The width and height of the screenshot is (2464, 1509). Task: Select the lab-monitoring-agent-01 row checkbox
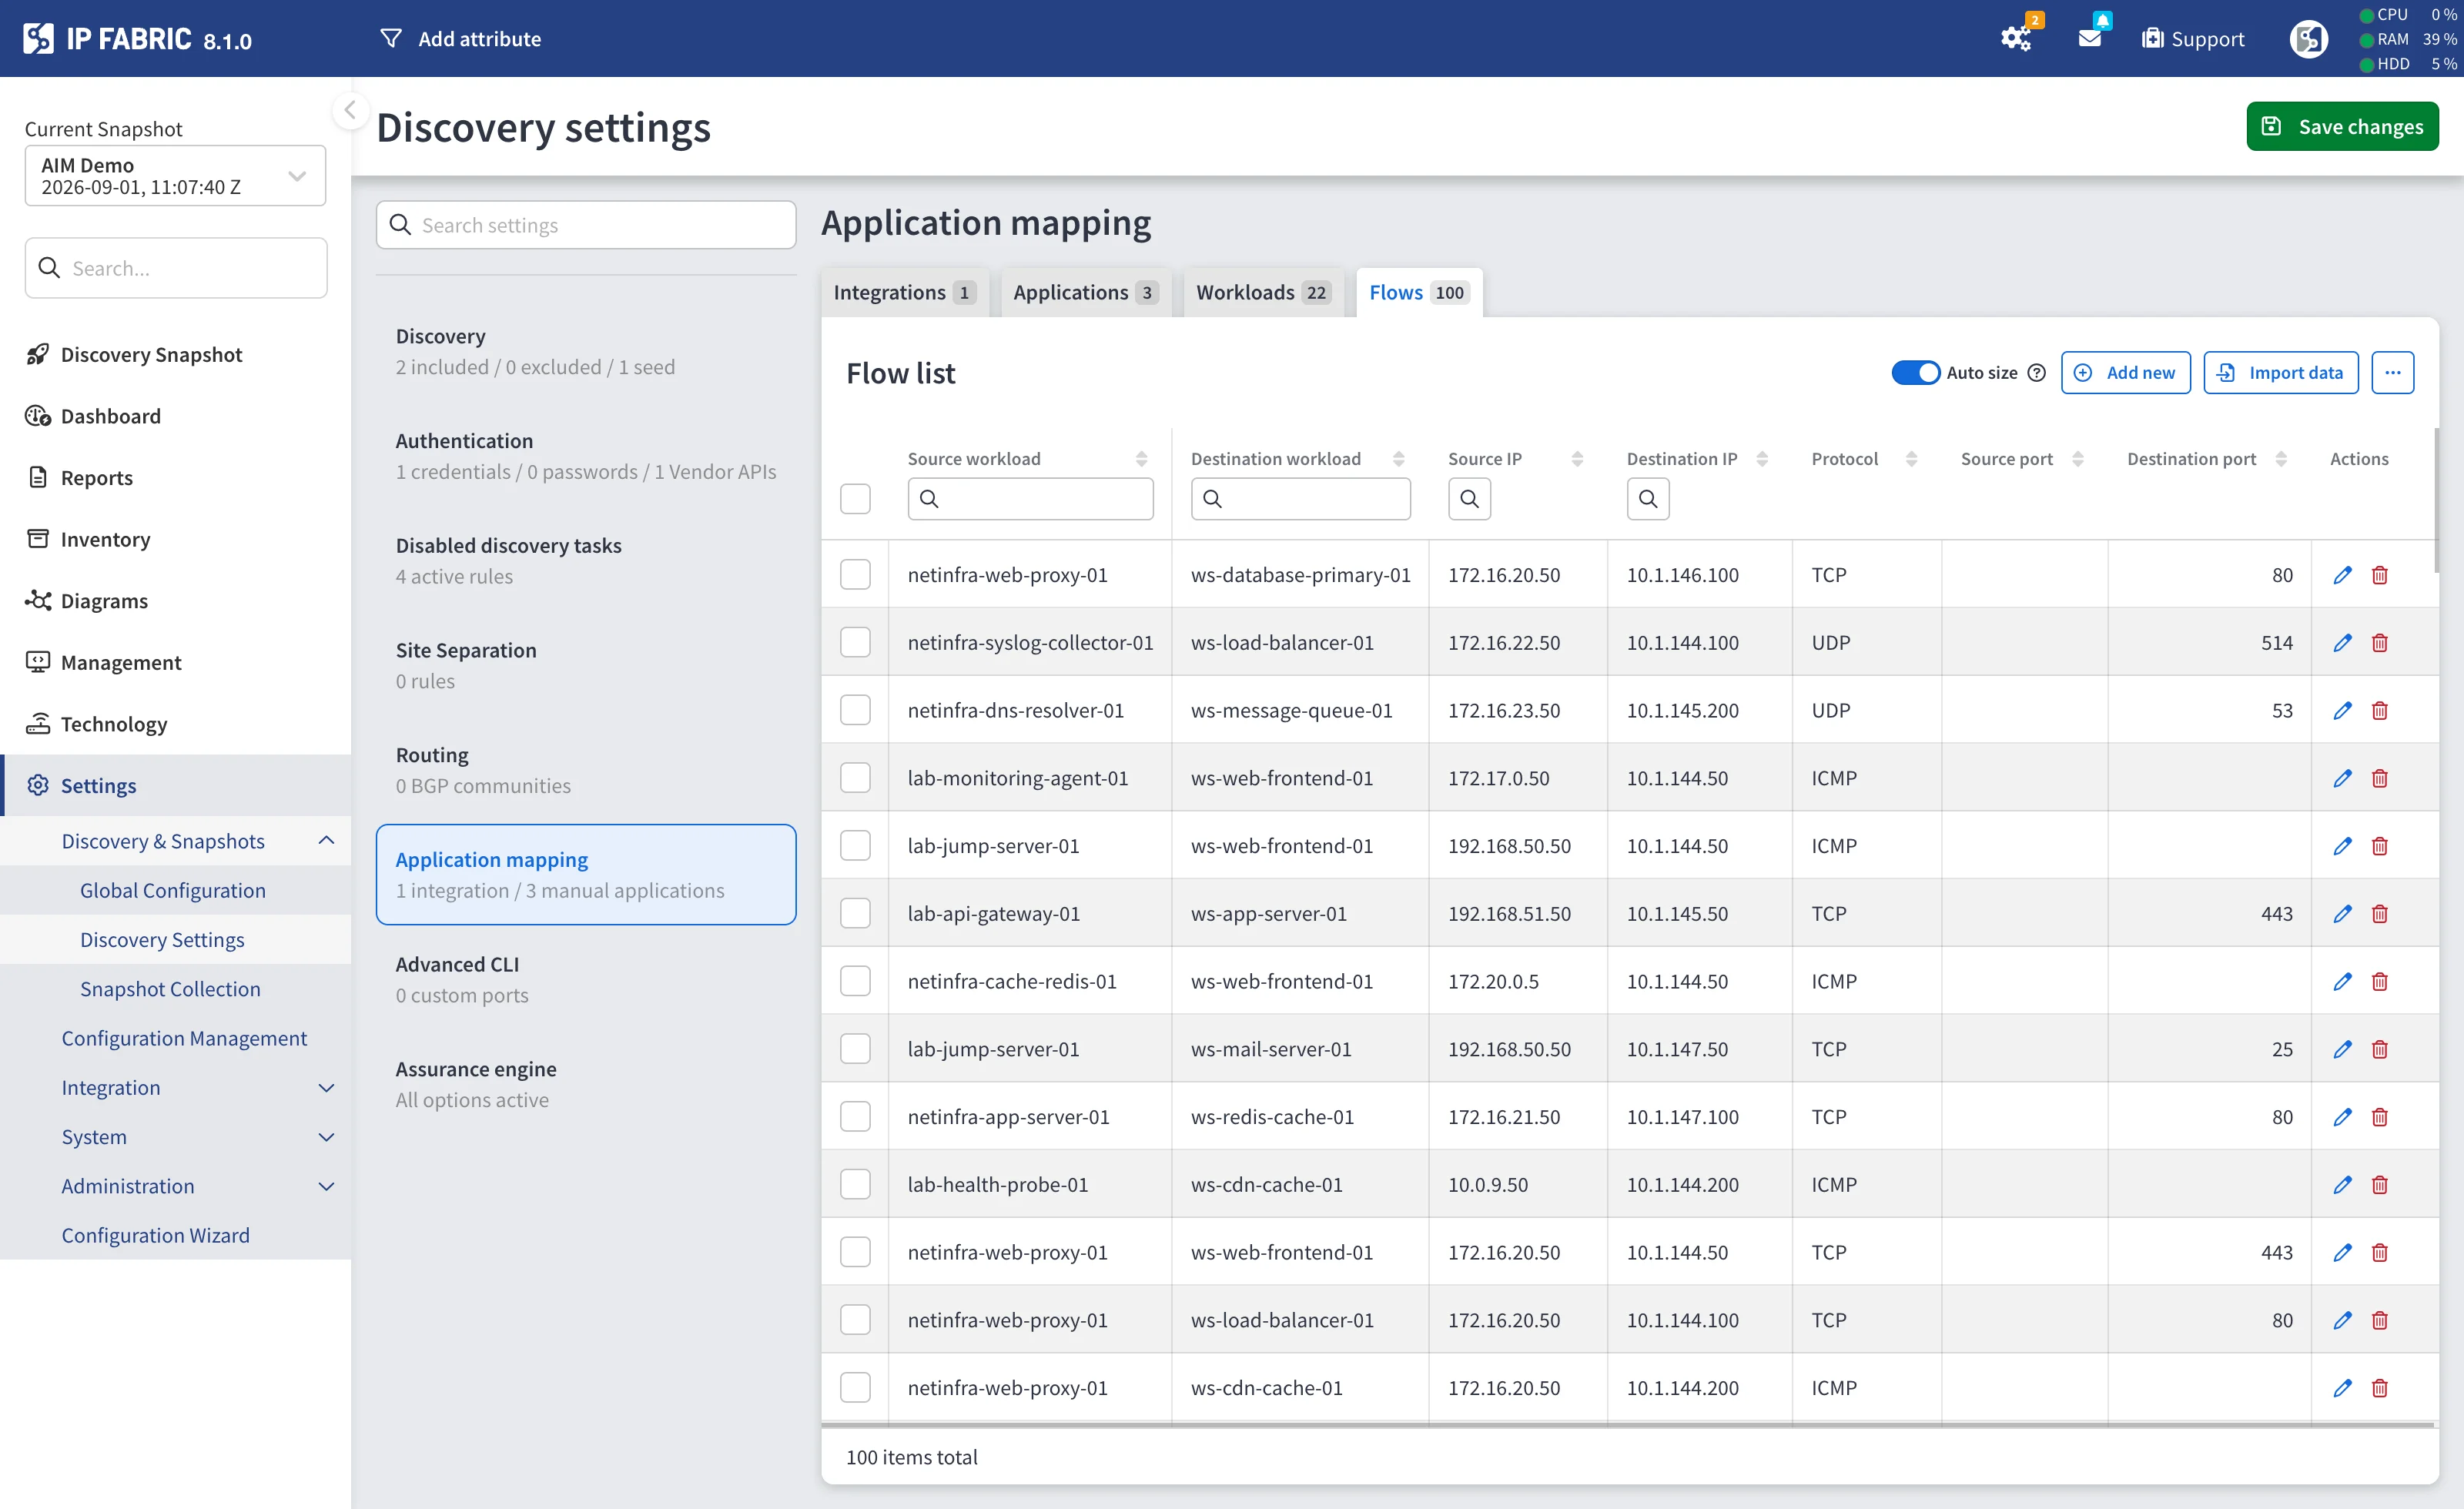coord(855,778)
